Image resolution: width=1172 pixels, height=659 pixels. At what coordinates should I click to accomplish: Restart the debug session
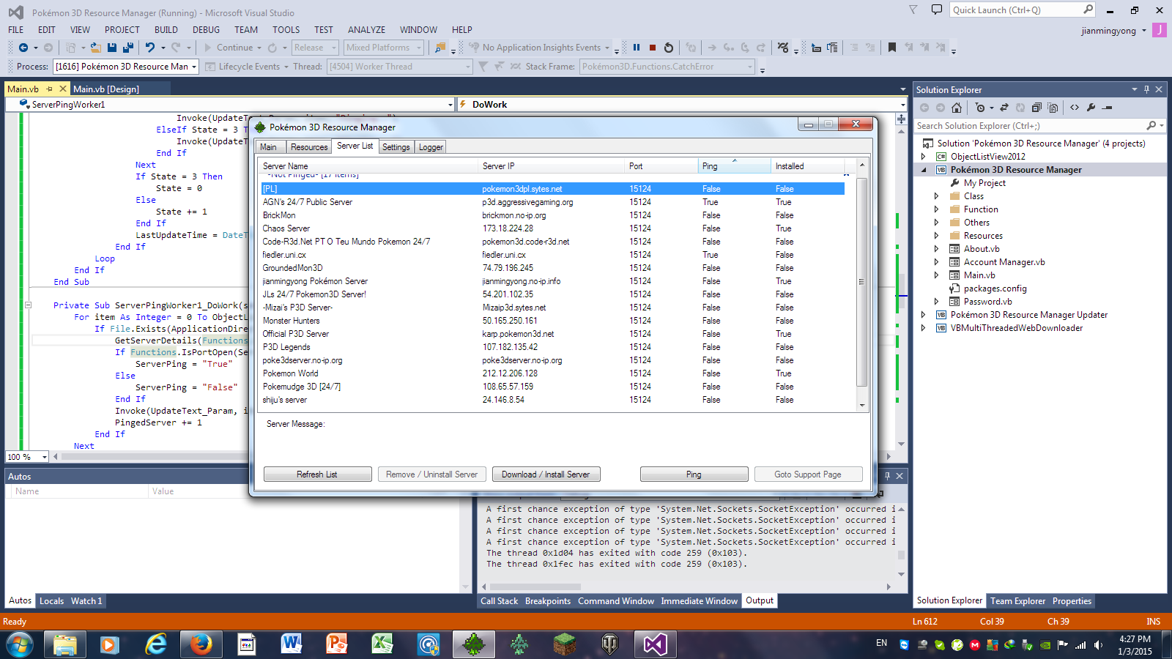point(669,48)
